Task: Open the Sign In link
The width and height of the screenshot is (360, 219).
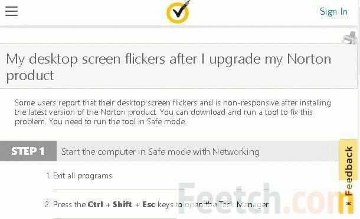Action: (333, 11)
